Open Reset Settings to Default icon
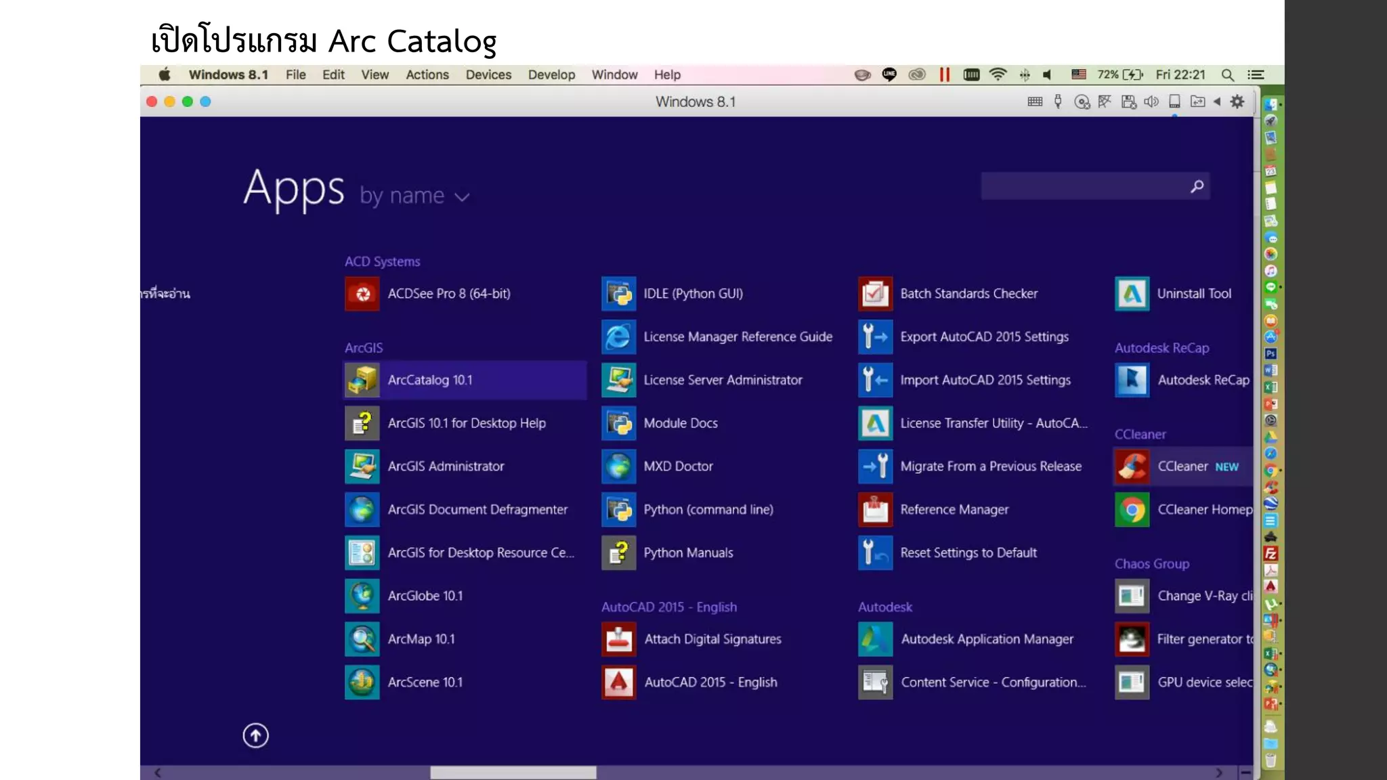This screenshot has width=1387, height=780. [876, 553]
